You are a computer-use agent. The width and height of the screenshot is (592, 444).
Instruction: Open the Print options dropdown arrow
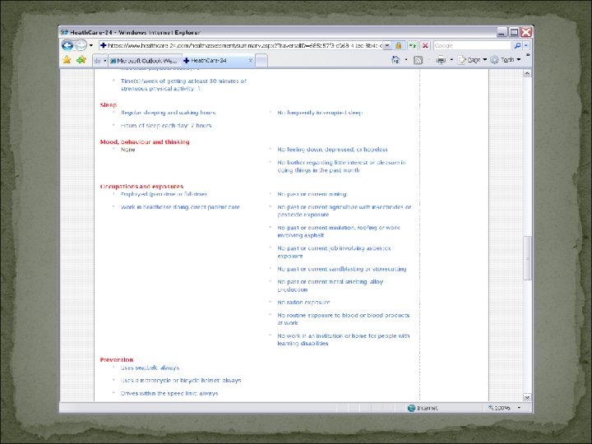pyautogui.click(x=451, y=60)
